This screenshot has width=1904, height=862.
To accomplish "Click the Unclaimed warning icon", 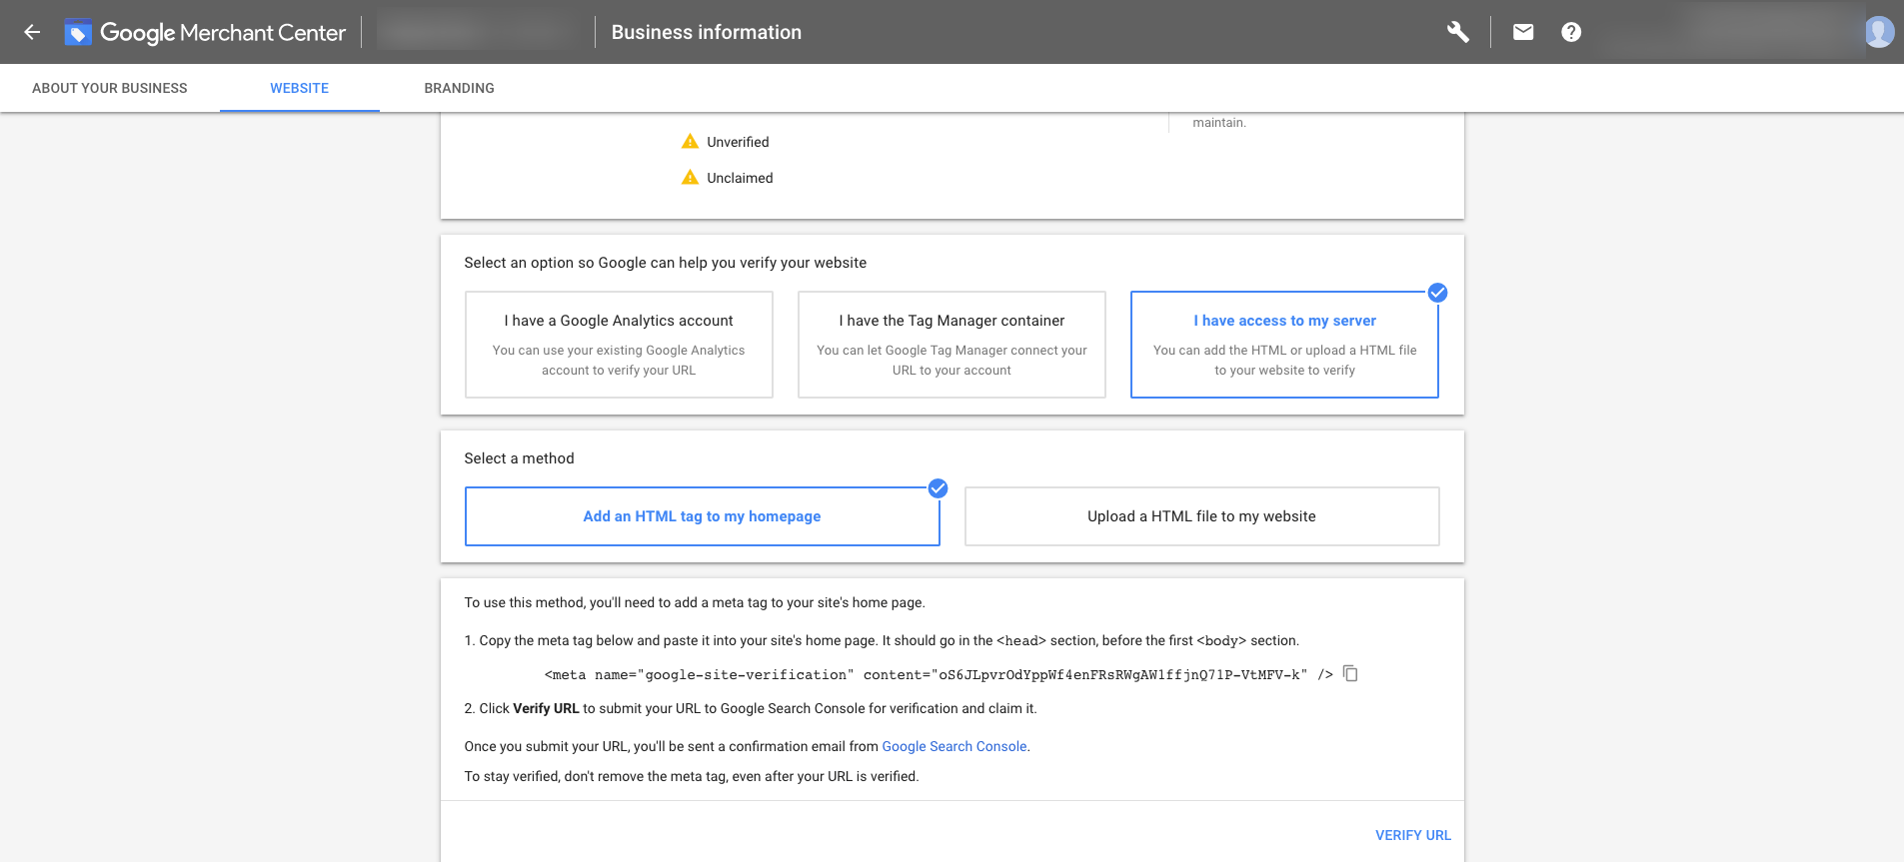I will coord(690,178).
